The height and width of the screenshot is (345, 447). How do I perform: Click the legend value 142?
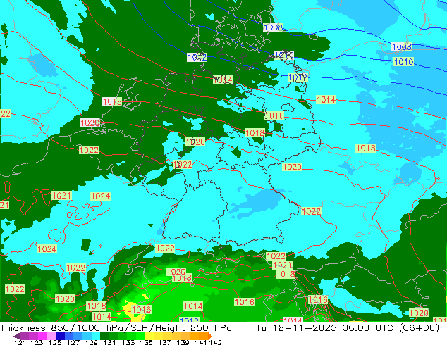216,342
